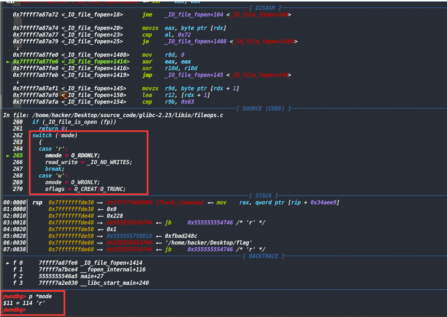Click the current instruction address 0x7ffff7a87fe6
Viewport: 447px width, 317px height.
(35, 62)
